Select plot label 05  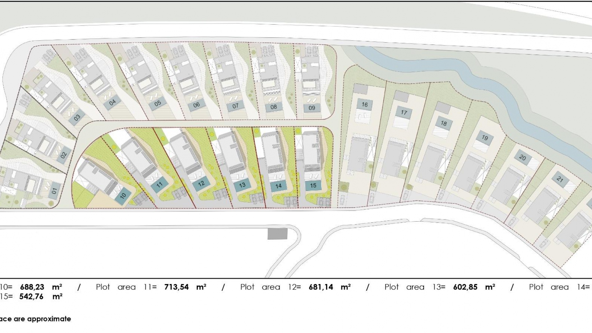point(158,103)
